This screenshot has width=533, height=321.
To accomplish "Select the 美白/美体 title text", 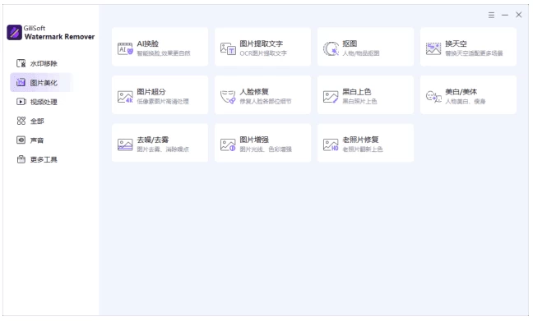I will (x=461, y=92).
